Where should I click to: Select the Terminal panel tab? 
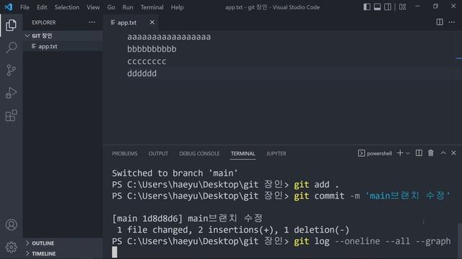pyautogui.click(x=243, y=153)
